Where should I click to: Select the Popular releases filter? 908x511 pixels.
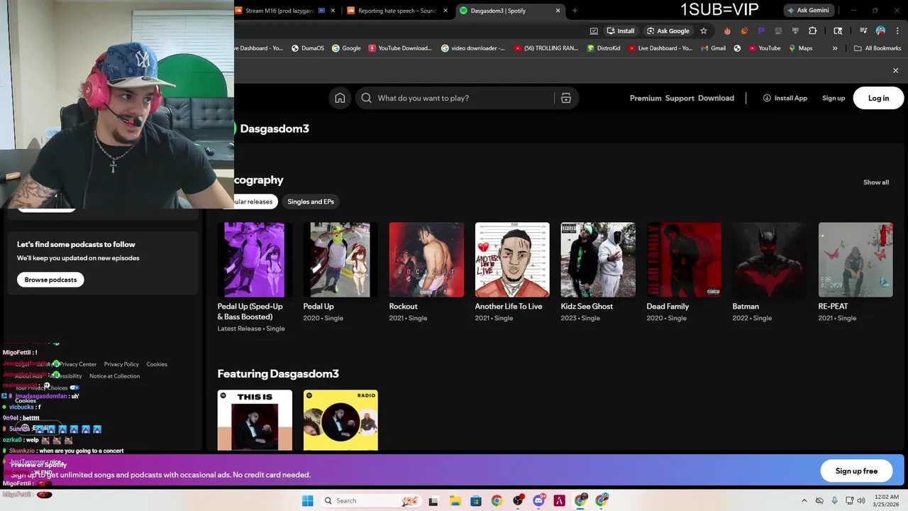click(255, 202)
